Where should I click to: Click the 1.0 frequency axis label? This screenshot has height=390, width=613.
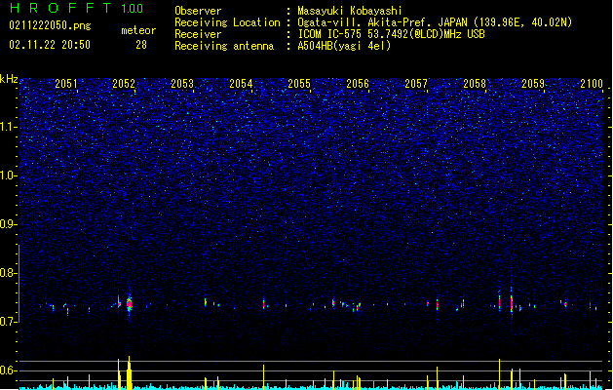click(9, 176)
